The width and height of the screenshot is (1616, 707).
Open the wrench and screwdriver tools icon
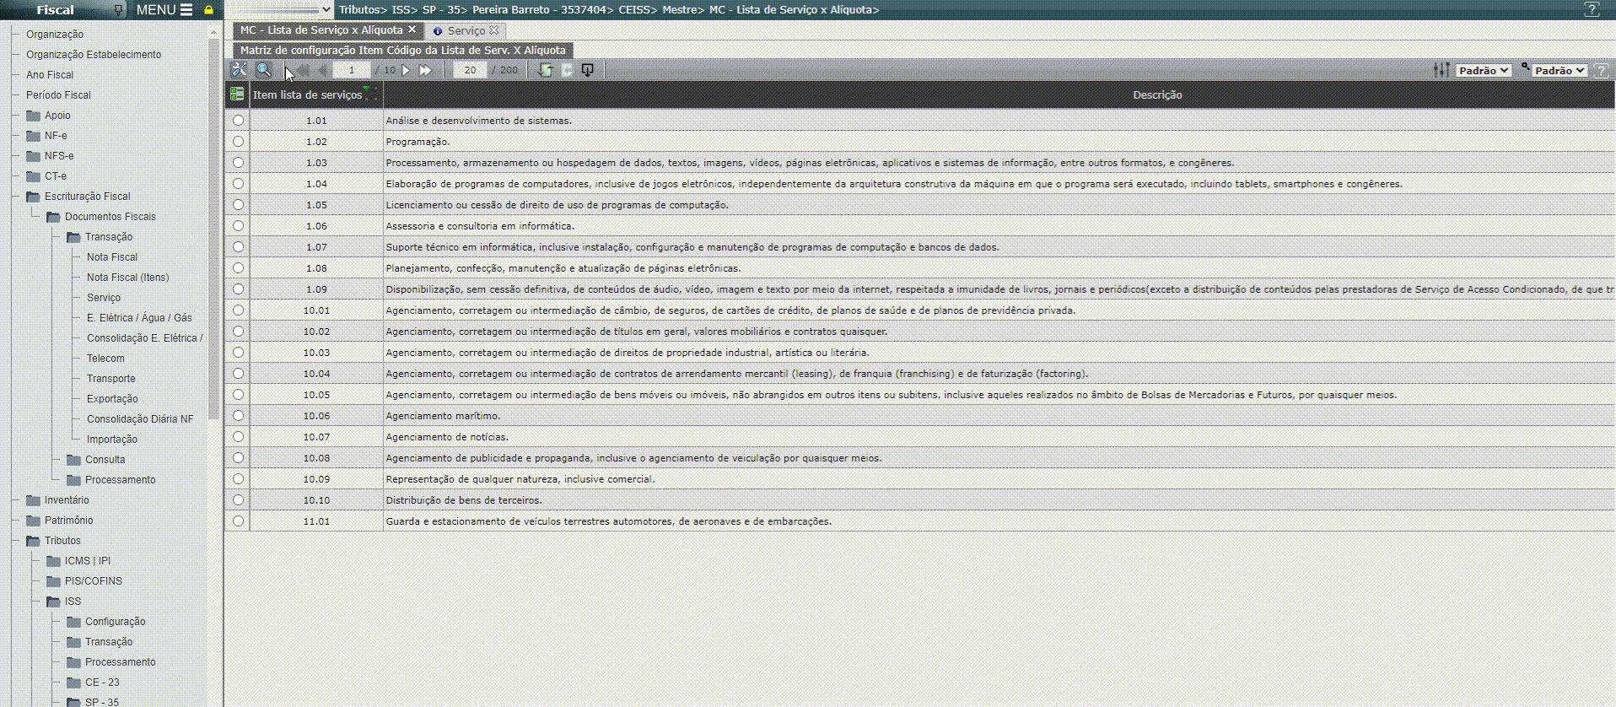point(240,70)
